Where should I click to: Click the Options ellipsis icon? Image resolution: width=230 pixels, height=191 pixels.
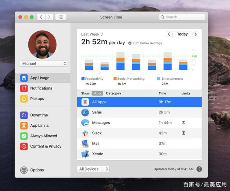tap(24, 170)
